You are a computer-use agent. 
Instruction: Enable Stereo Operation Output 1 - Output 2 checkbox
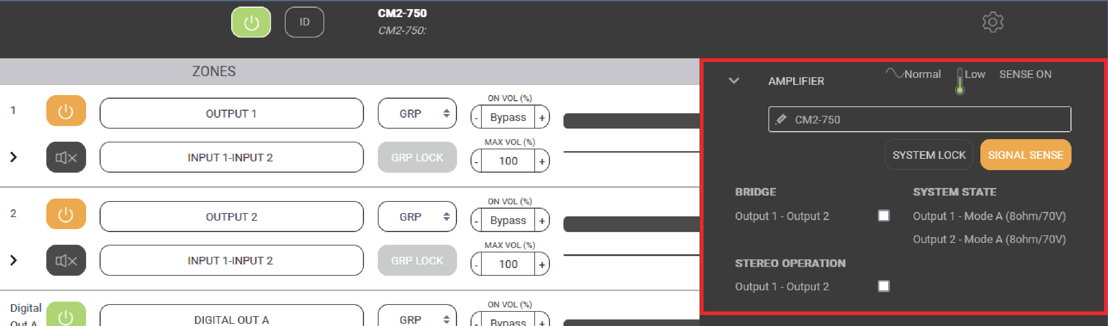[x=883, y=286]
